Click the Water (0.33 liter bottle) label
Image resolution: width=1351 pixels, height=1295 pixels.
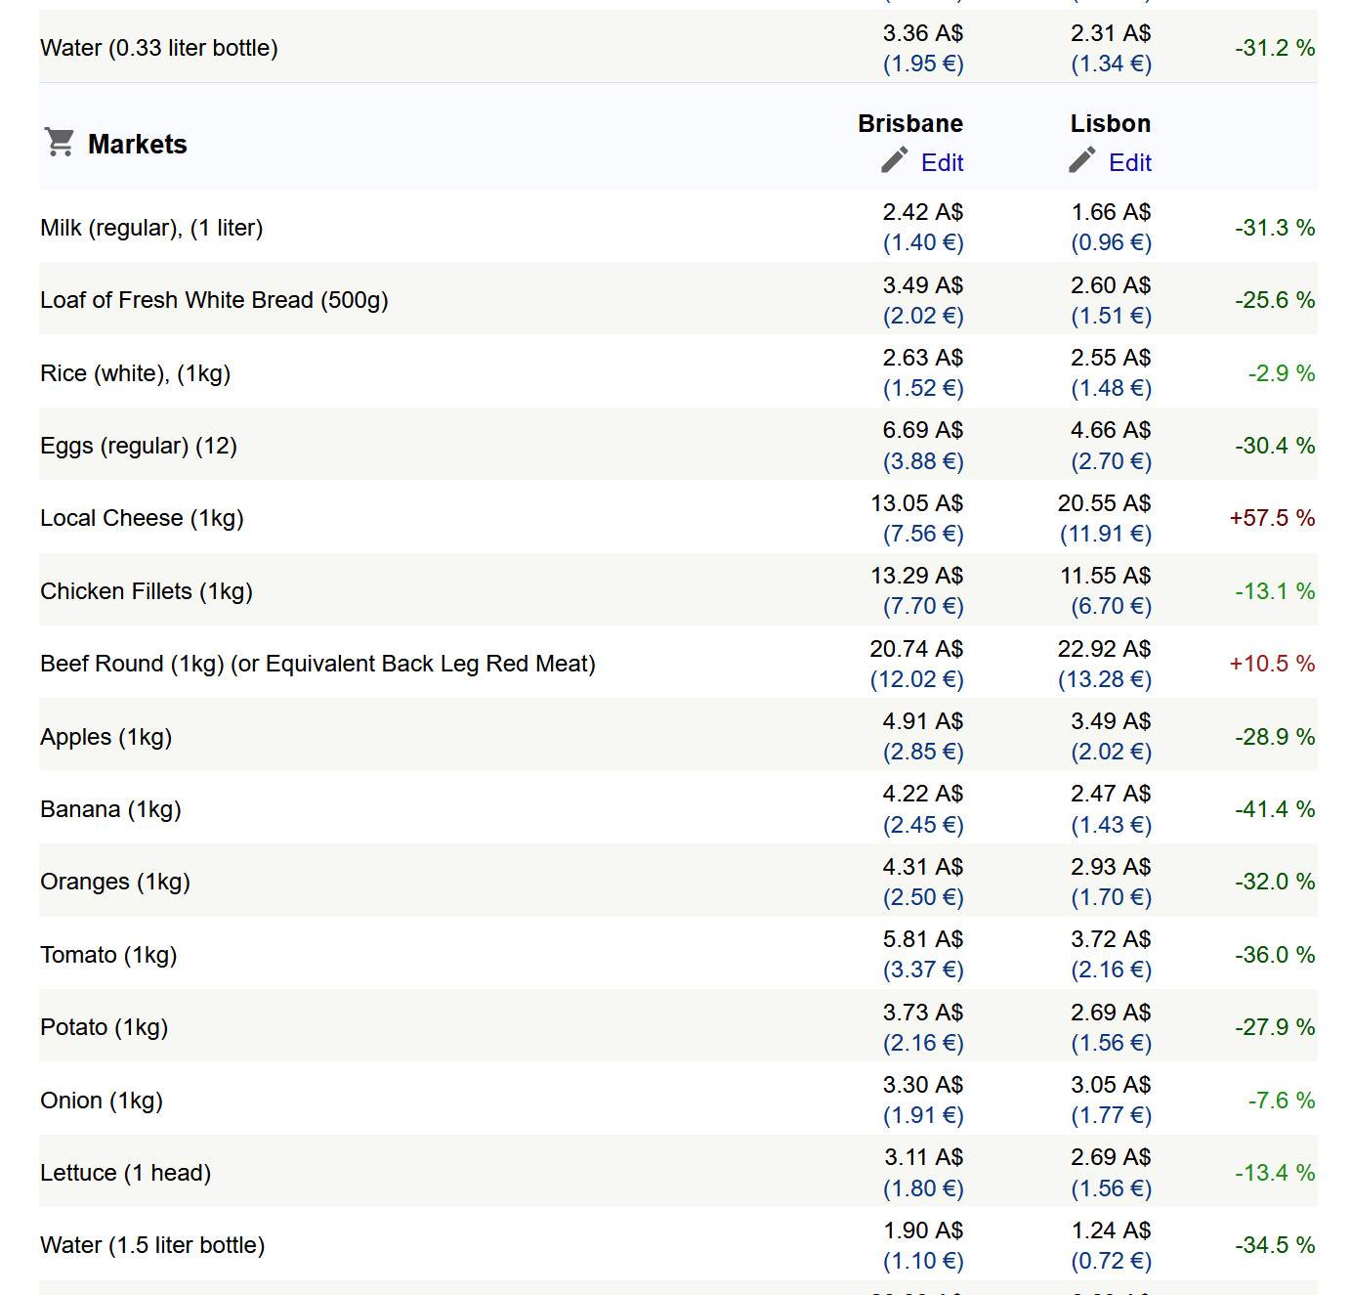[x=159, y=48]
